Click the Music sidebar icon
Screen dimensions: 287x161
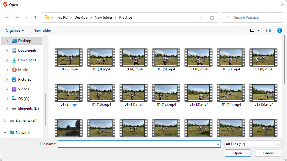pyautogui.click(x=14, y=70)
